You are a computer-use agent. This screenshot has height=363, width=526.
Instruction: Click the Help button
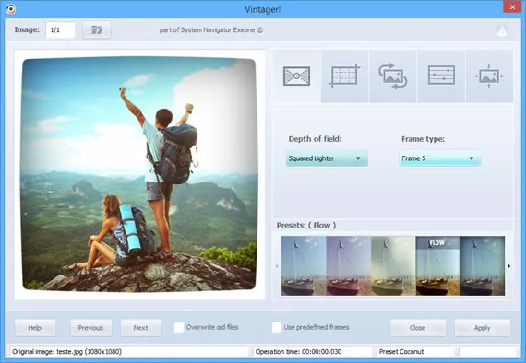(x=35, y=328)
